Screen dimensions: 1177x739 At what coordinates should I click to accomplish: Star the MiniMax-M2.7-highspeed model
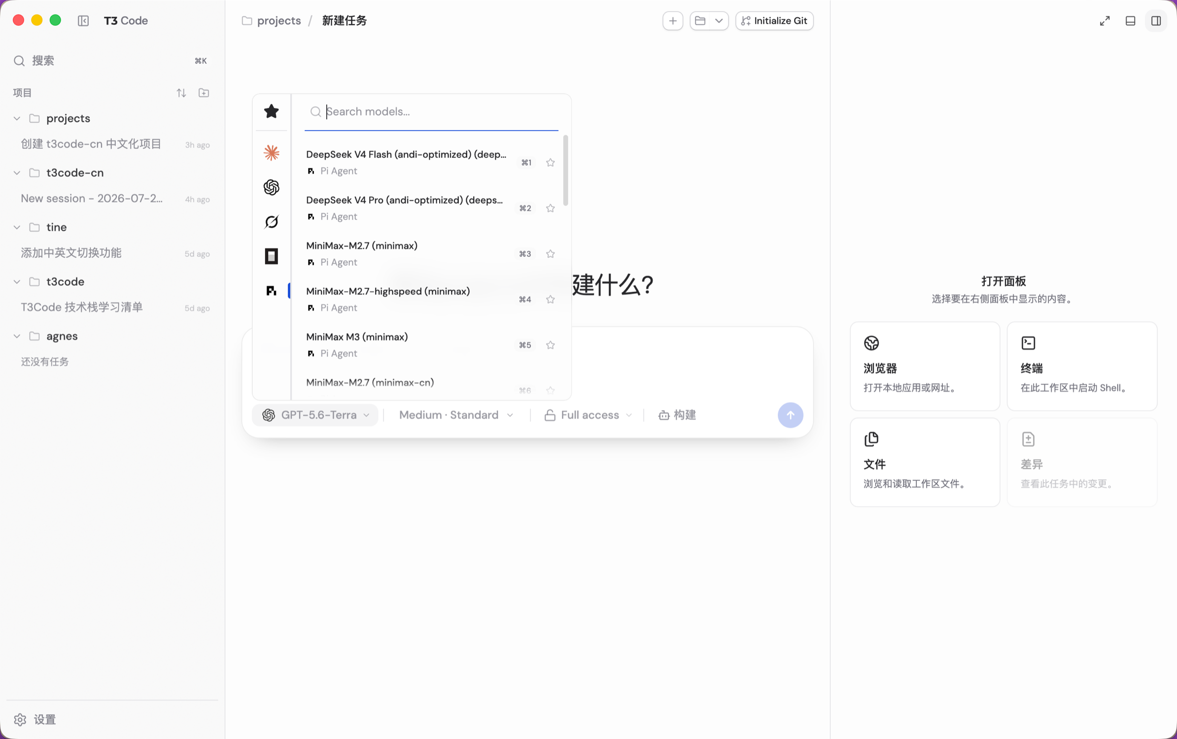(551, 299)
